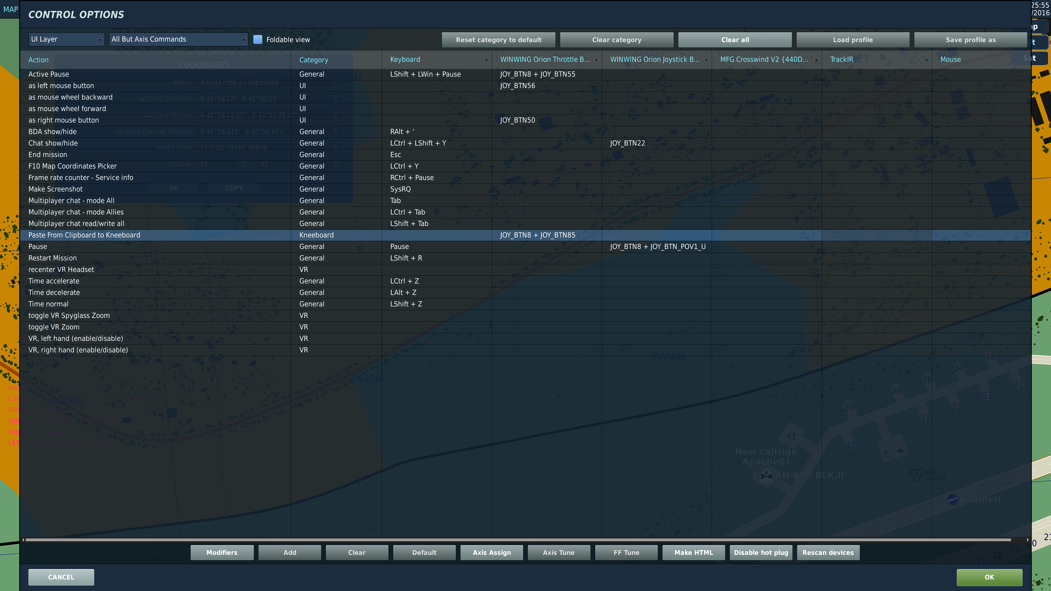Screen dimensions: 1051x591
Task: Select Multiplayer chat read/write all row
Action: point(525,224)
